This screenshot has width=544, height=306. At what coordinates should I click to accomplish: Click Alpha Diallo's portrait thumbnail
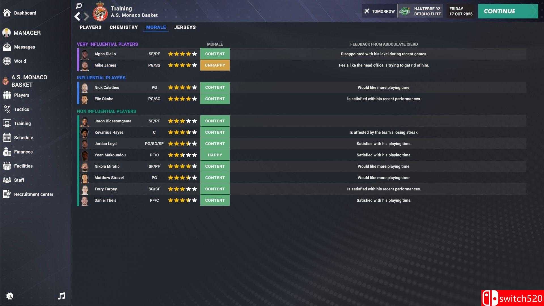(x=85, y=54)
